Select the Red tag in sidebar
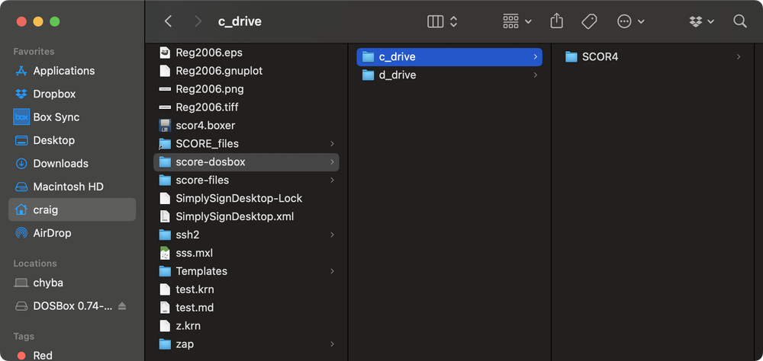 pyautogui.click(x=43, y=355)
